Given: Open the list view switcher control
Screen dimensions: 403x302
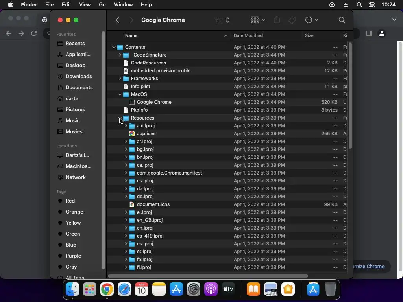Looking at the screenshot, I should pyautogui.click(x=223, y=20).
